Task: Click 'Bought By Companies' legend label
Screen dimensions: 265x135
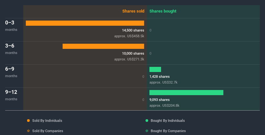Action: (x=168, y=131)
